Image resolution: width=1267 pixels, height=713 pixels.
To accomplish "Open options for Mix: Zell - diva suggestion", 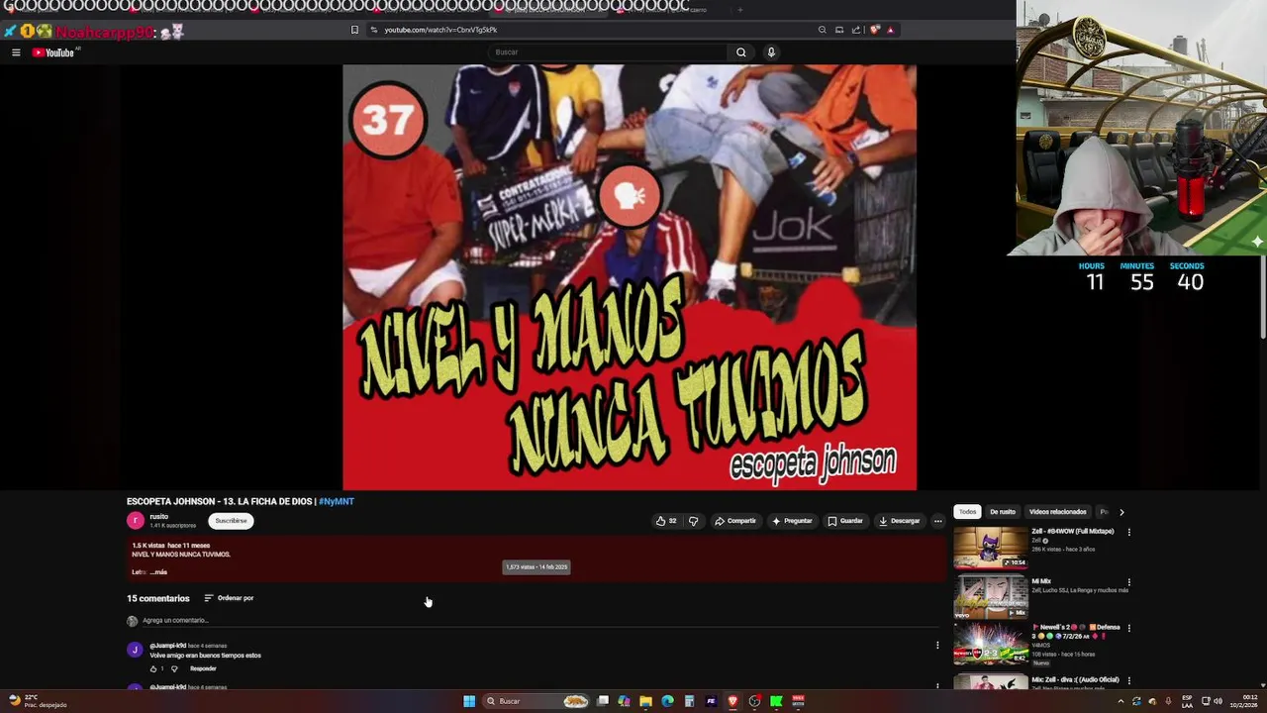I will point(1128,680).
